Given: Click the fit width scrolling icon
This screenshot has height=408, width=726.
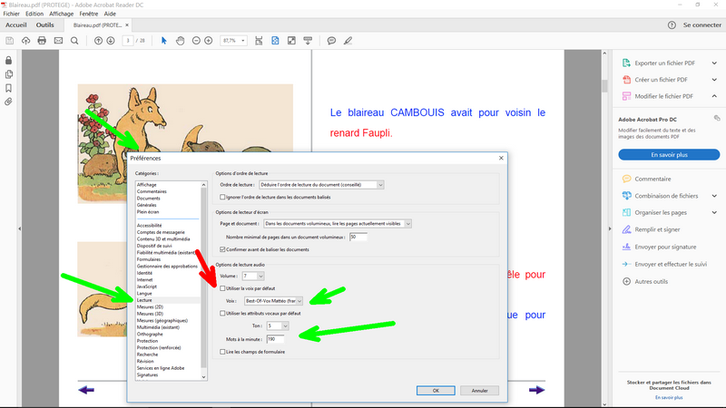Looking at the screenshot, I should point(259,41).
